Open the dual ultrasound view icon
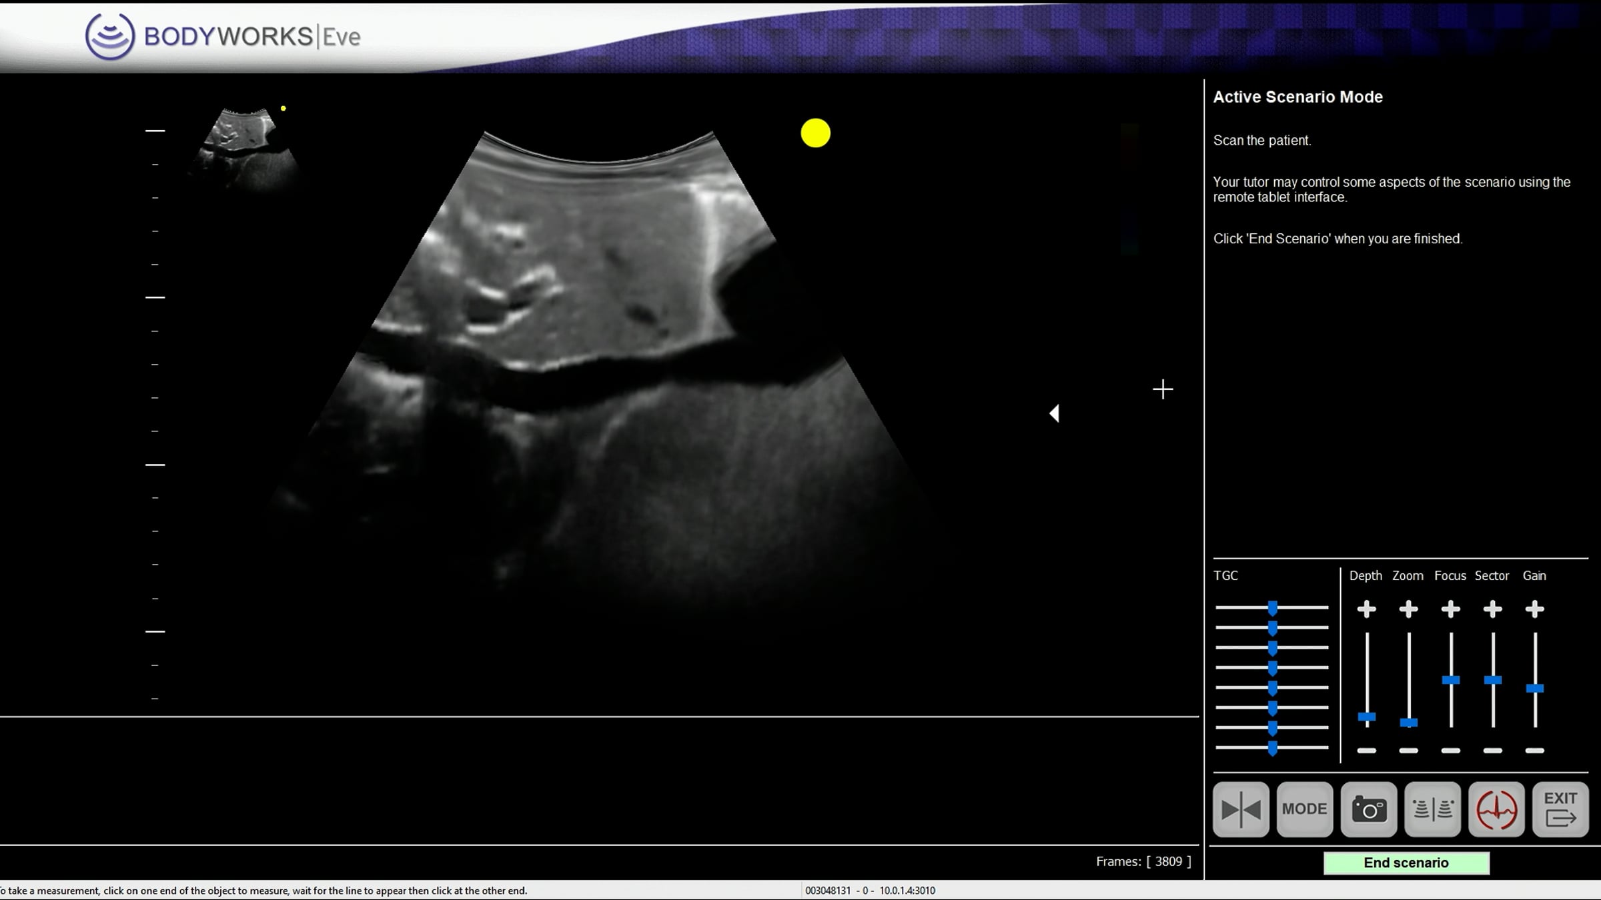Screen dimensions: 1601x900 click(x=1432, y=809)
